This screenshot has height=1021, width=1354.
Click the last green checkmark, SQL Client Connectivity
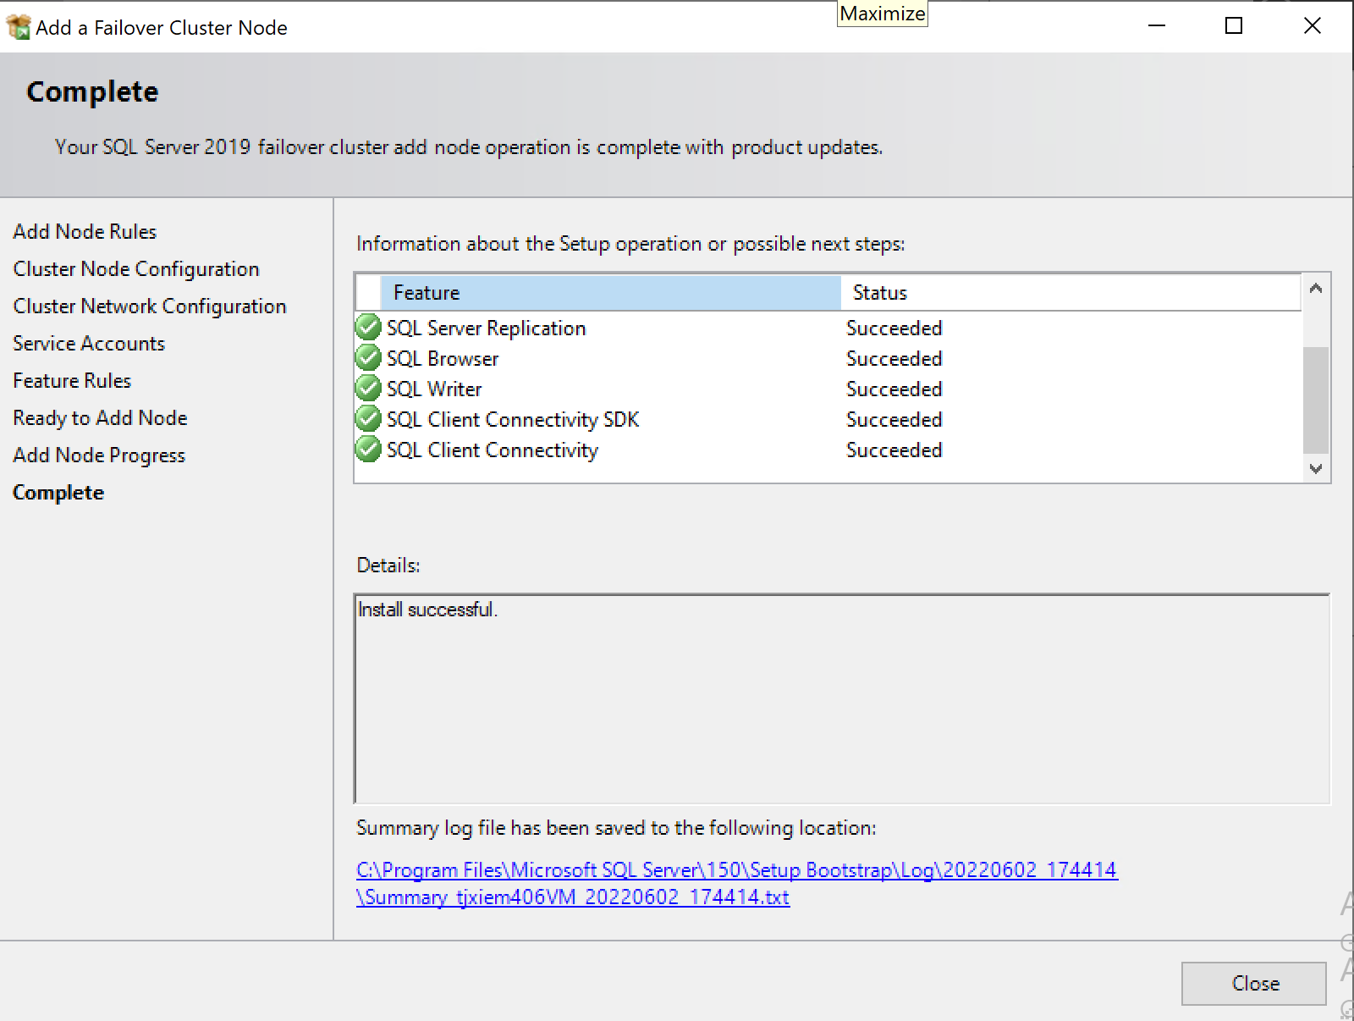pyautogui.click(x=368, y=450)
